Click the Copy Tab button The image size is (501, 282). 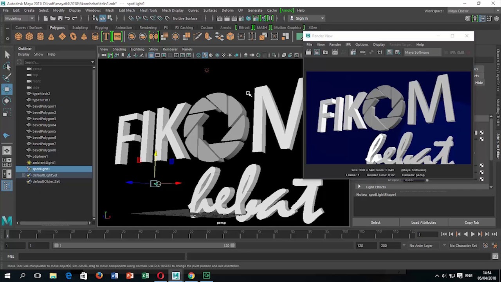click(472, 222)
